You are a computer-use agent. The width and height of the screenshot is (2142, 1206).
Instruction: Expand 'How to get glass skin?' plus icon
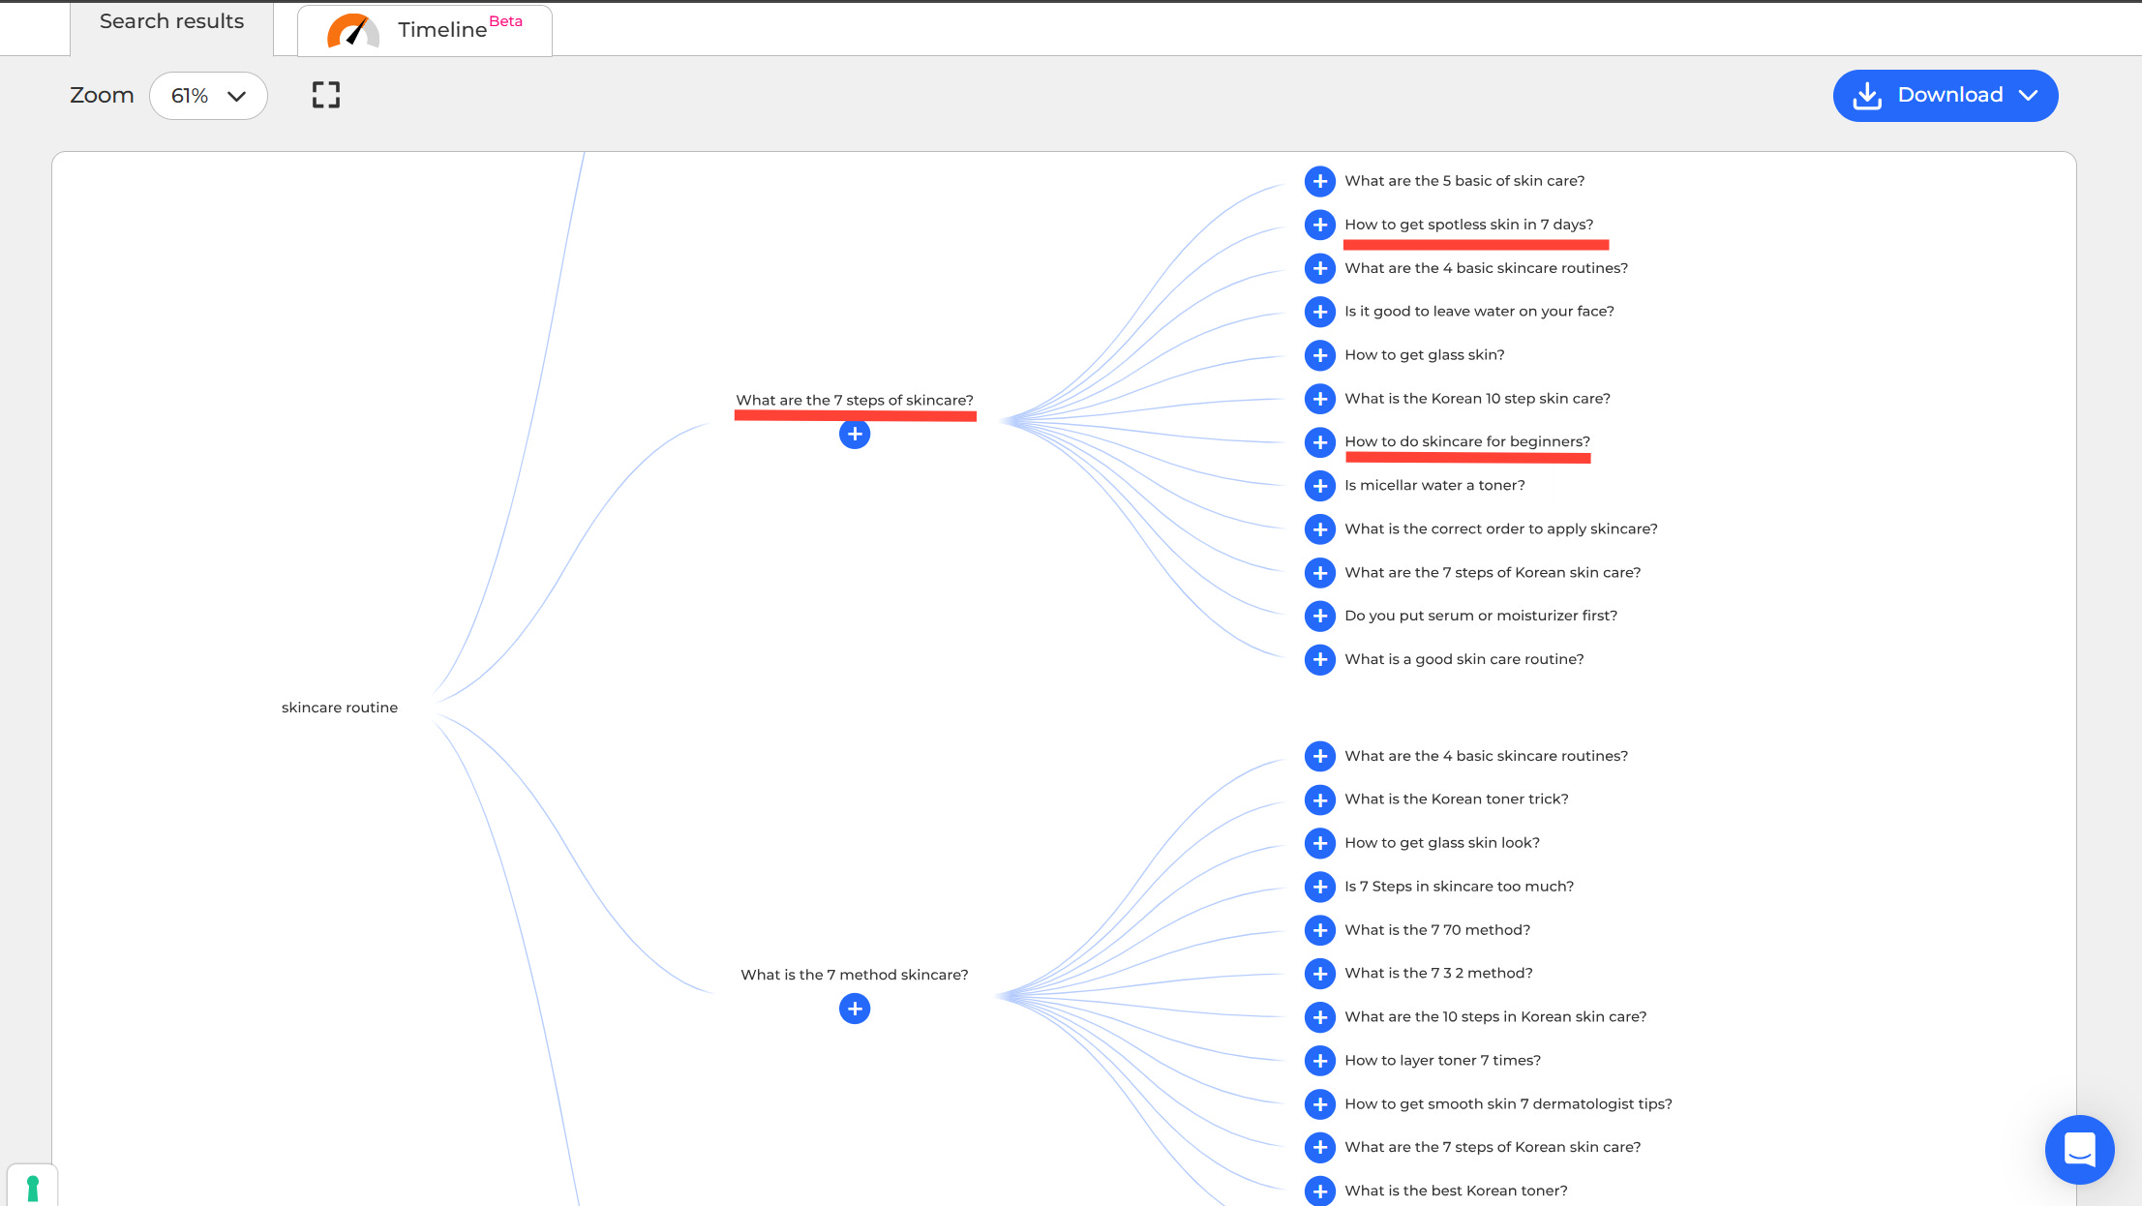click(1319, 355)
